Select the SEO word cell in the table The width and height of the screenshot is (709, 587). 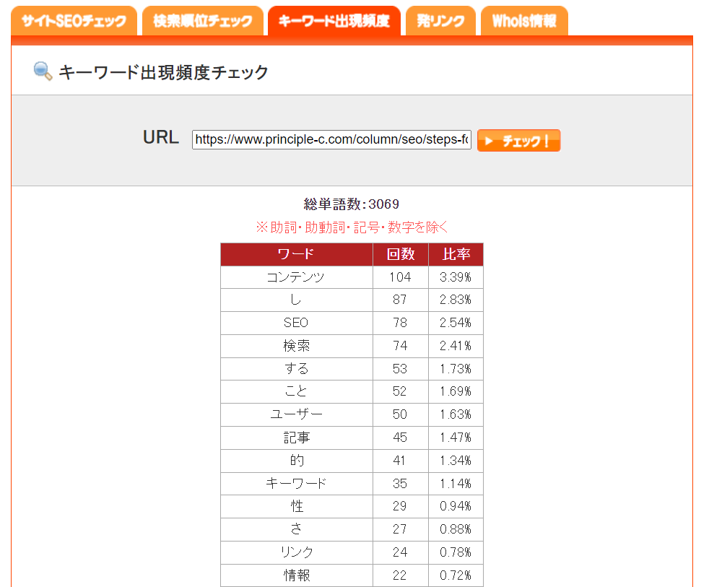296,323
